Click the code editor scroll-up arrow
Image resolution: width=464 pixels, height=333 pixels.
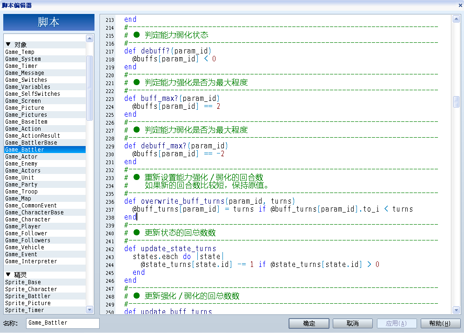(456, 19)
